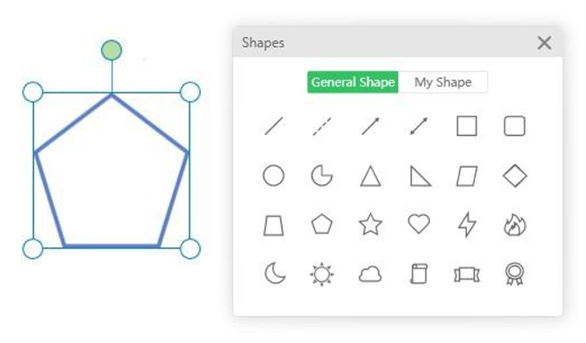Choose the diamond shape
Screen dimensions: 586x343
[515, 176]
